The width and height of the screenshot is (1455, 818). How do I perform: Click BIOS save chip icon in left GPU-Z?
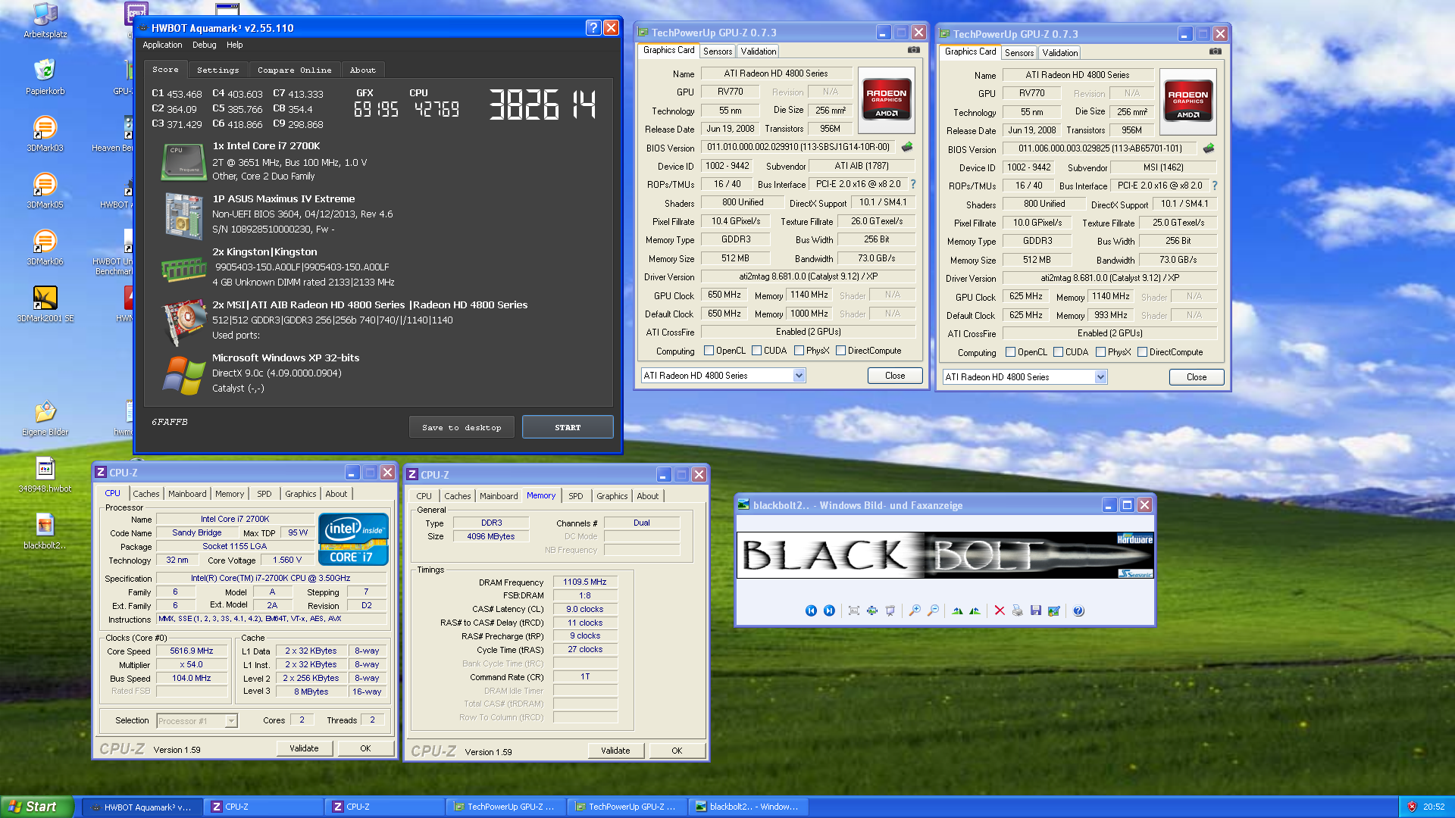907,147
